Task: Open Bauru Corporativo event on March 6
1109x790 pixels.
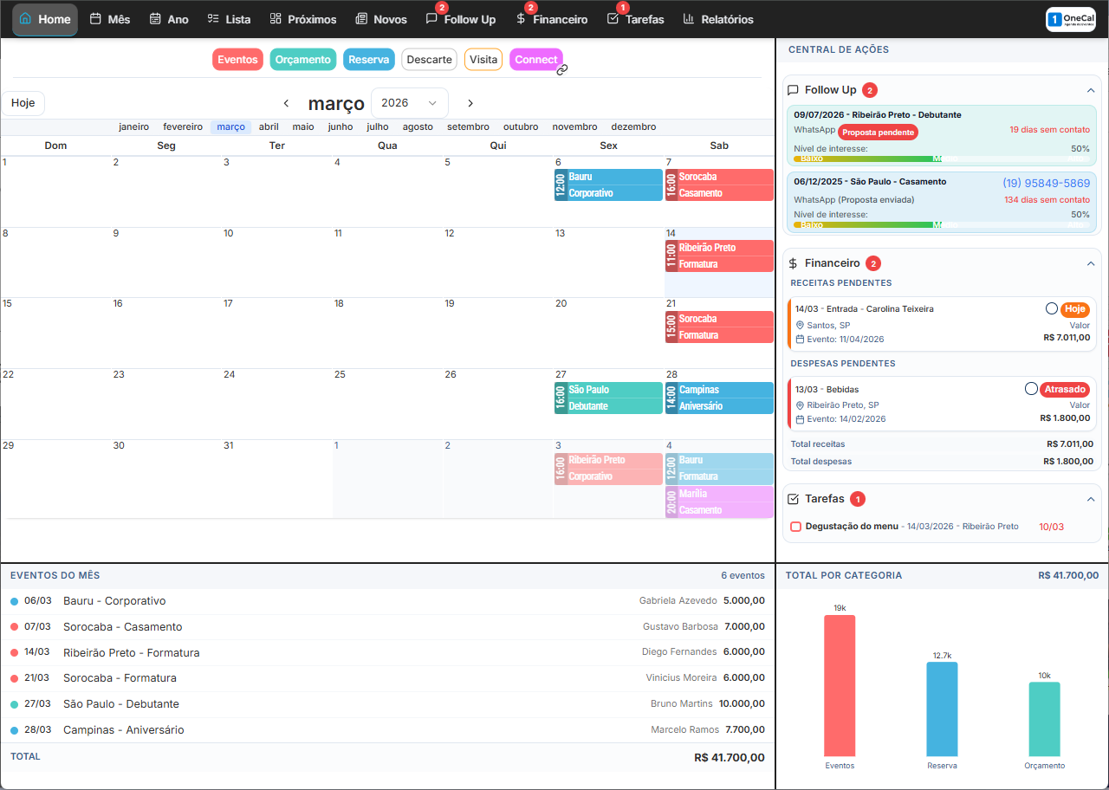Action: point(608,185)
